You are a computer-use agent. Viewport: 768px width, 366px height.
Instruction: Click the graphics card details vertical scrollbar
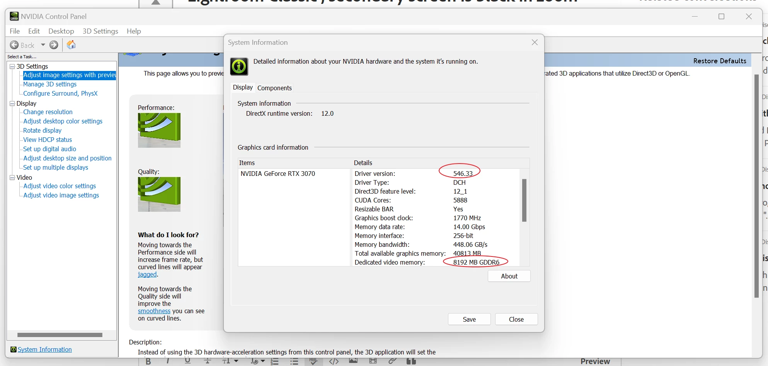(524, 200)
